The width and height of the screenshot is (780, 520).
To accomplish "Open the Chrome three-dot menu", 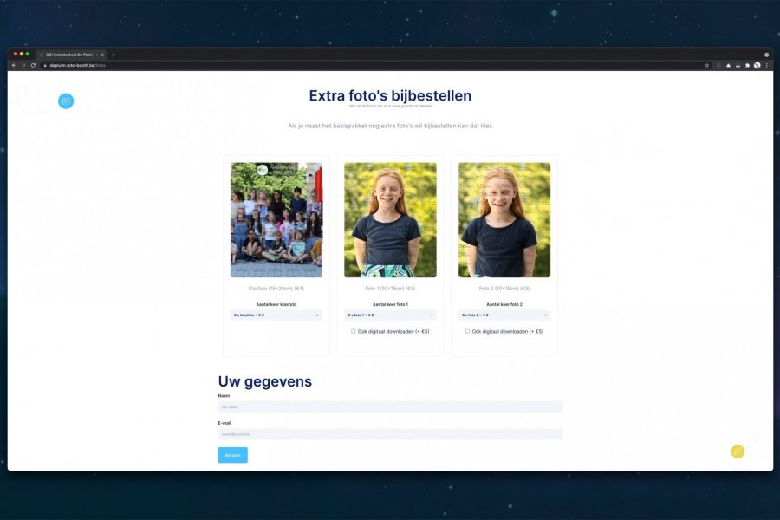I will pyautogui.click(x=766, y=65).
